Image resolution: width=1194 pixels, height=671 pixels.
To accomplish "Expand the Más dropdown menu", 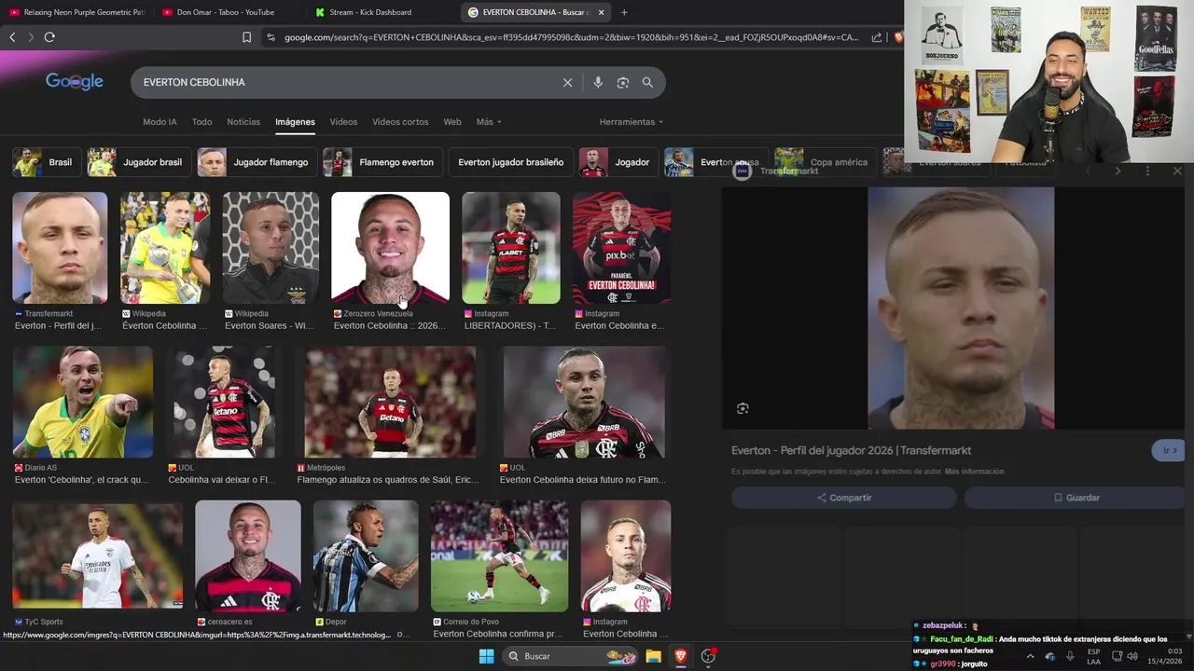I will (489, 122).
